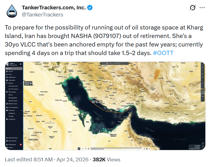Open the playback settings gear icon
Viewport: 211px width, 167px height.
pyautogui.click(x=147, y=149)
